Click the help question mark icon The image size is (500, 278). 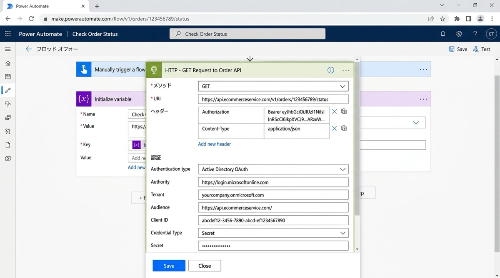(x=475, y=34)
